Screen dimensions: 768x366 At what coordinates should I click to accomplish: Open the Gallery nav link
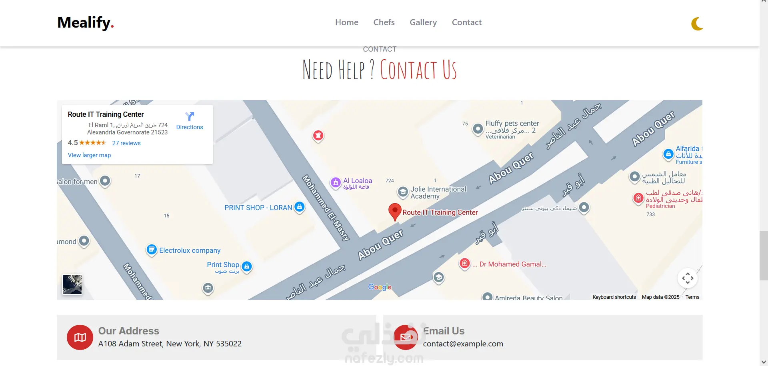coord(423,22)
